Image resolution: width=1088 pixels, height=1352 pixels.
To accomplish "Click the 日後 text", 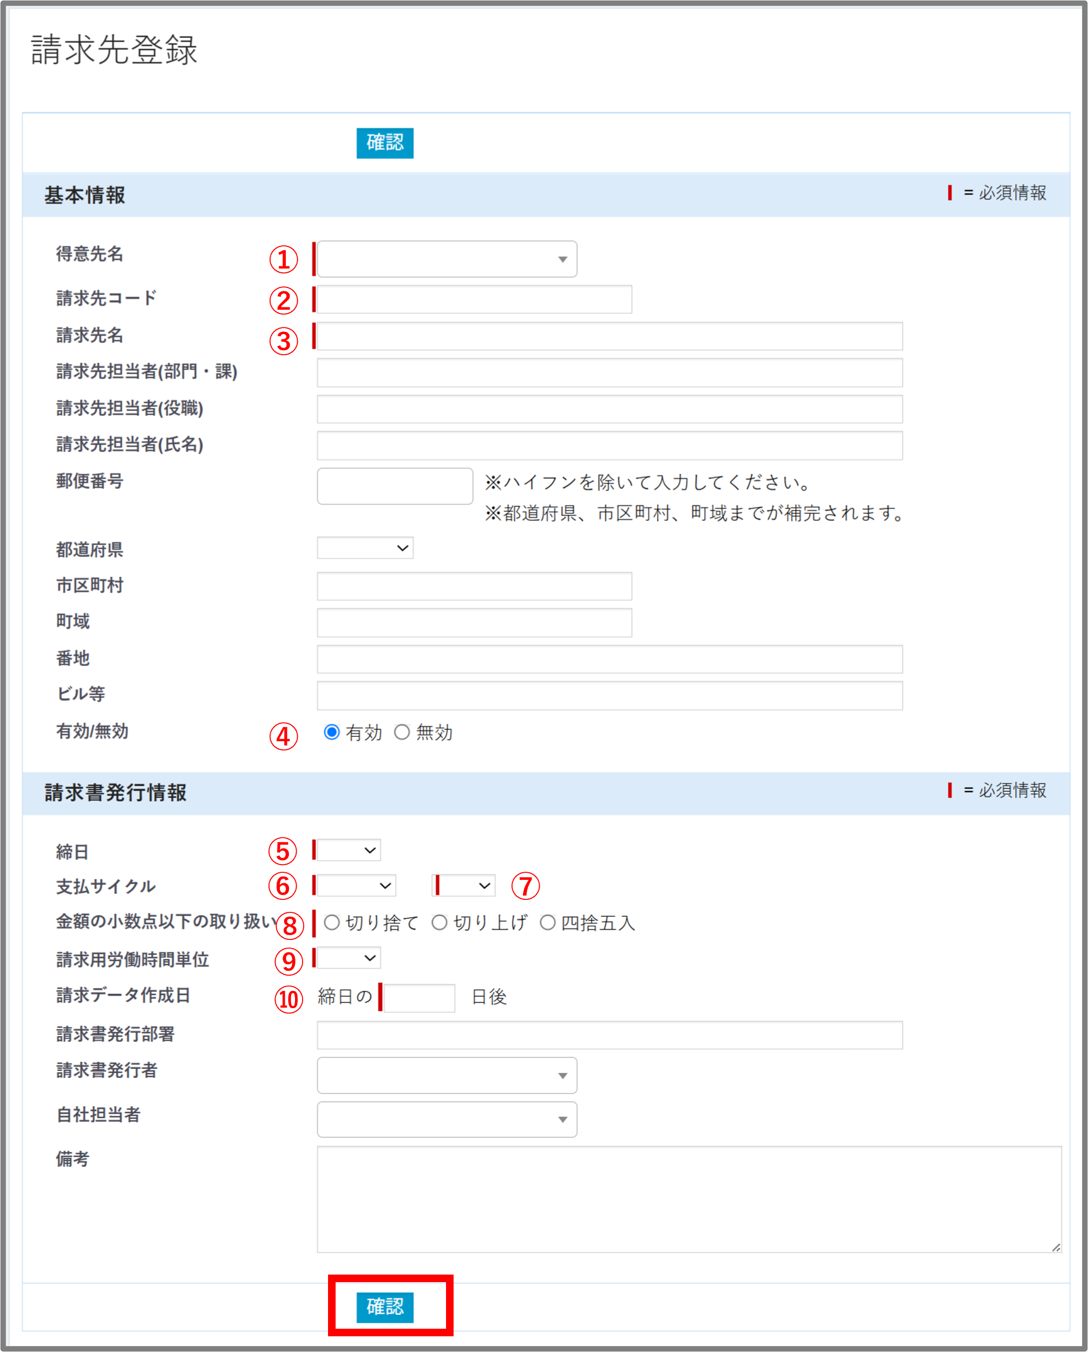I will (x=489, y=996).
